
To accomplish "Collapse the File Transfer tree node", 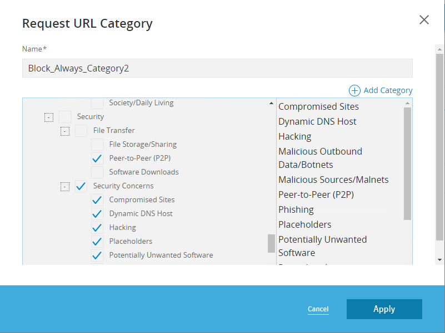I will [65, 131].
